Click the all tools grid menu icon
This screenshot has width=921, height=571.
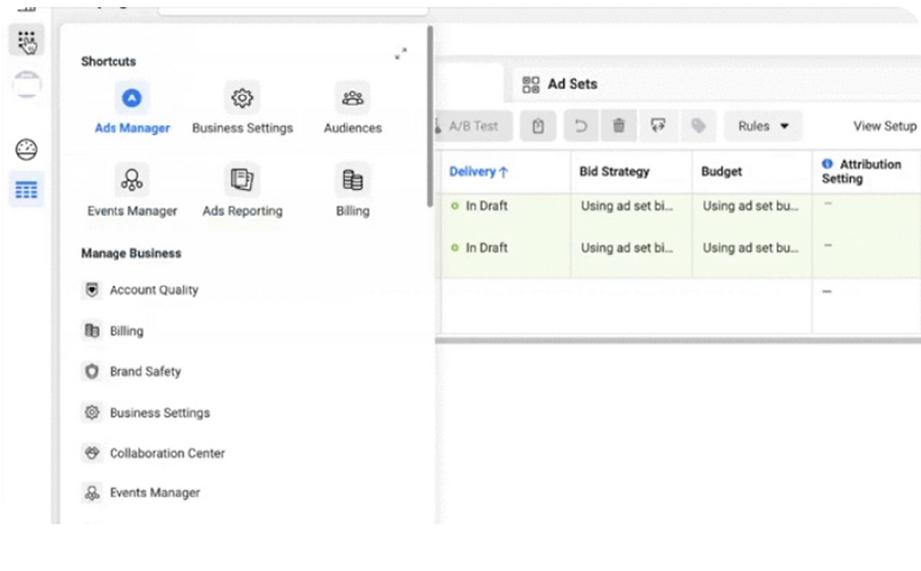point(27,40)
